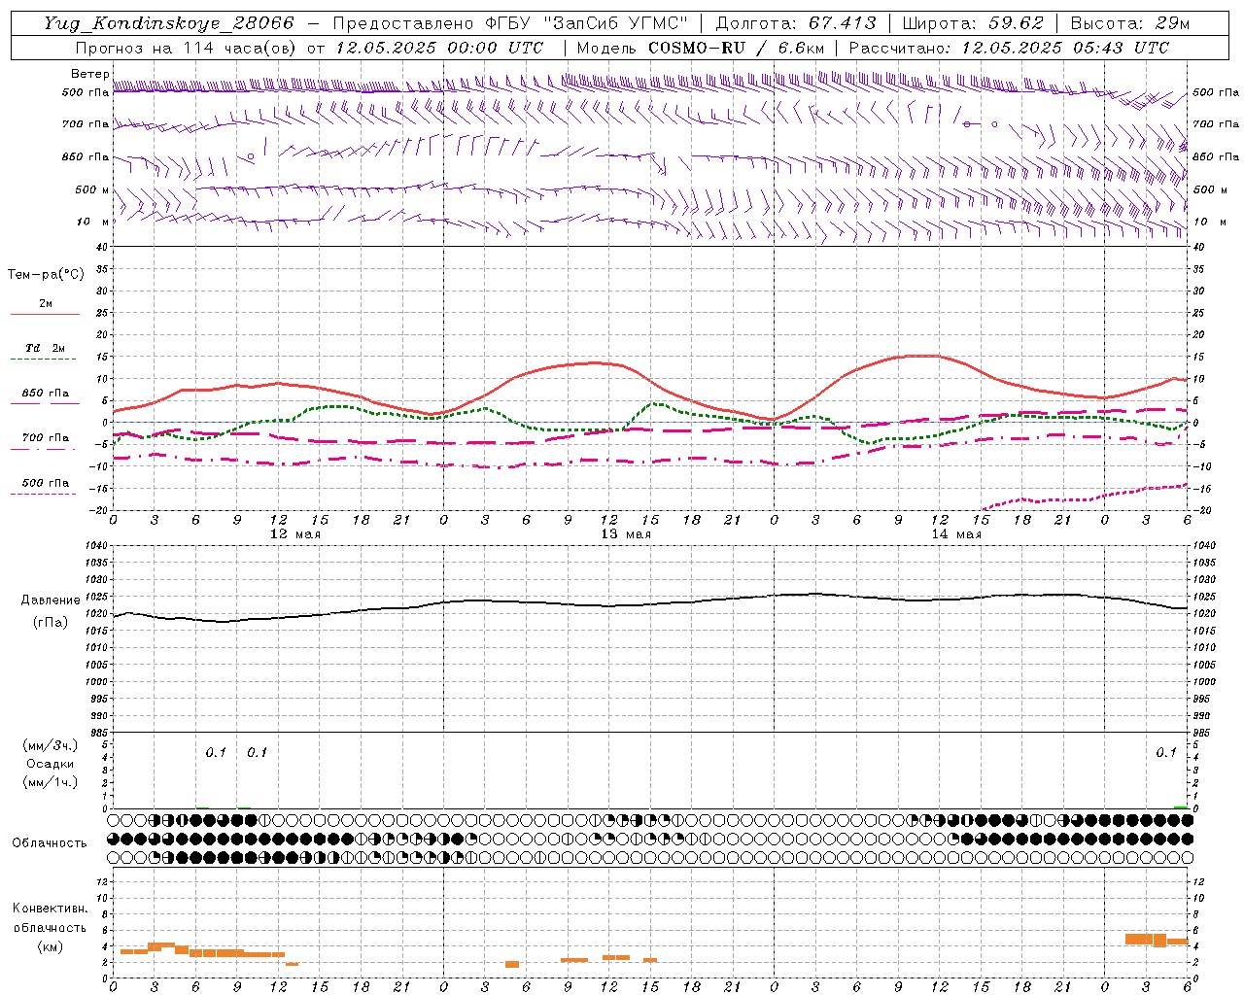
Task: Select the 13 мая date label
Action: point(626,534)
